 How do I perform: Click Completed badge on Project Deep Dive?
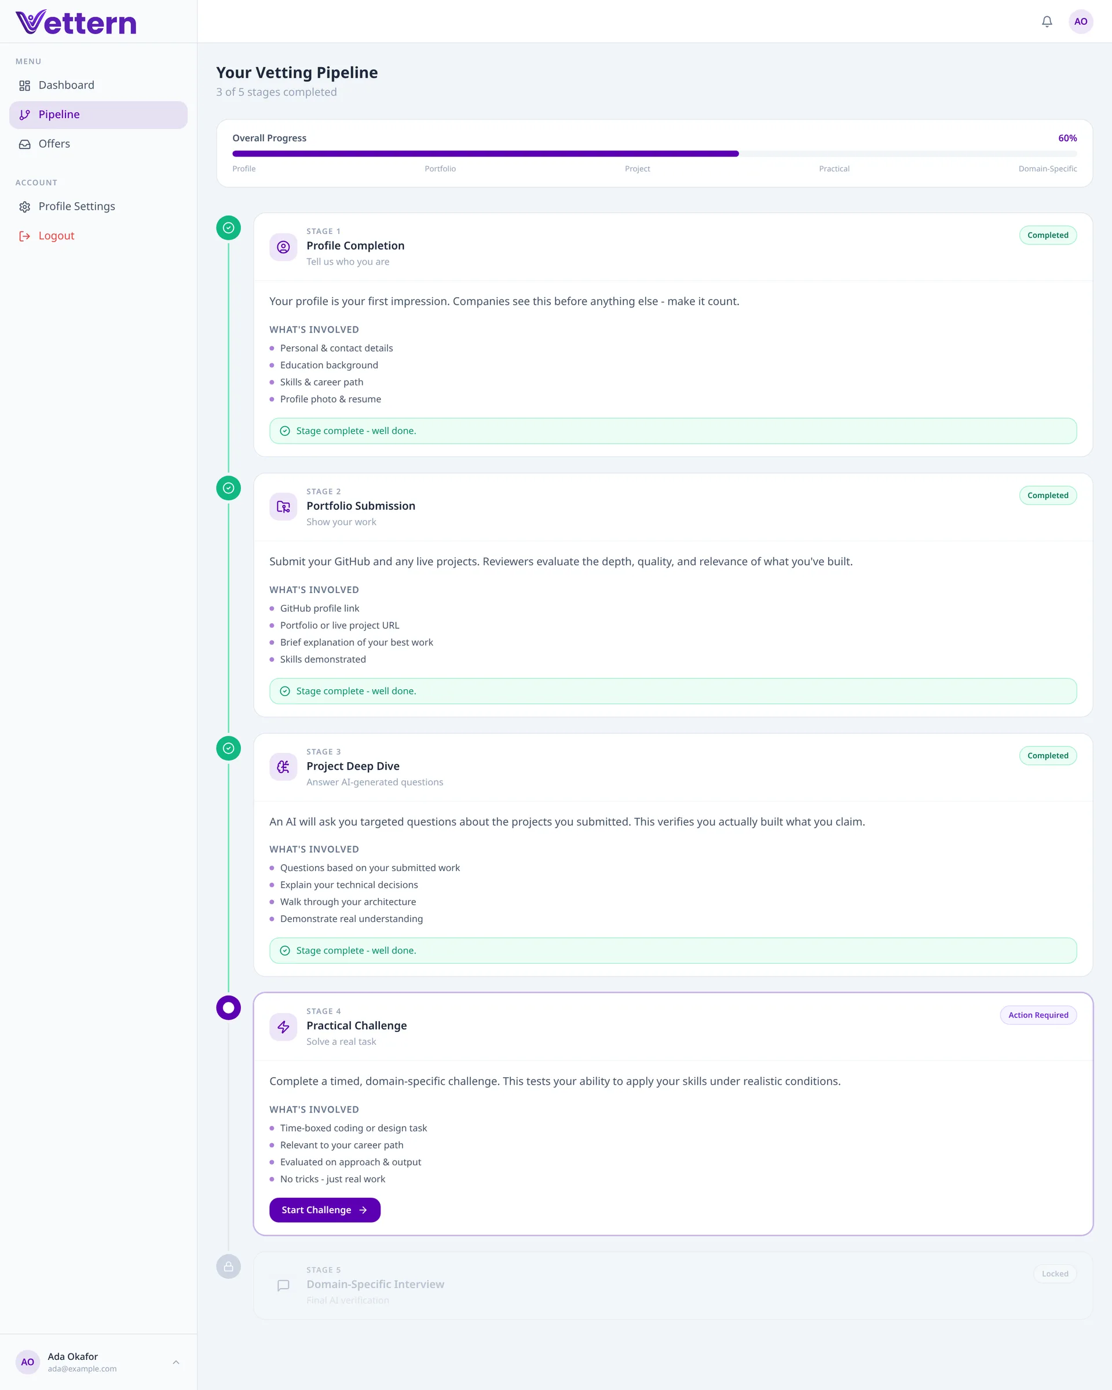pyautogui.click(x=1048, y=756)
